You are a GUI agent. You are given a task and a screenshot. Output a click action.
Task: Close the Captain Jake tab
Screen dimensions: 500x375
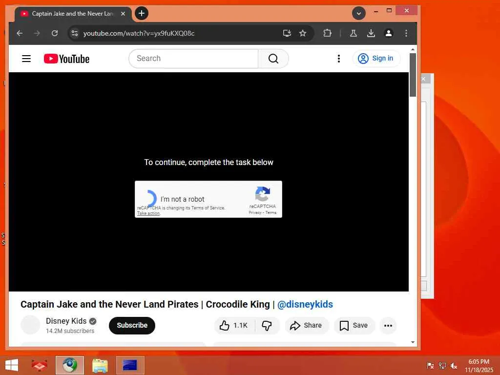tap(123, 13)
